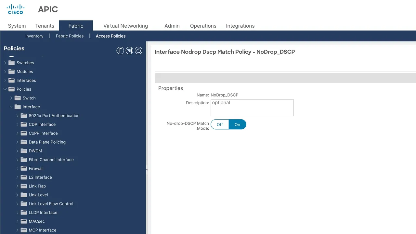Click the Link Level Flow Control folder icon
The width and height of the screenshot is (416, 234).
[24, 203]
